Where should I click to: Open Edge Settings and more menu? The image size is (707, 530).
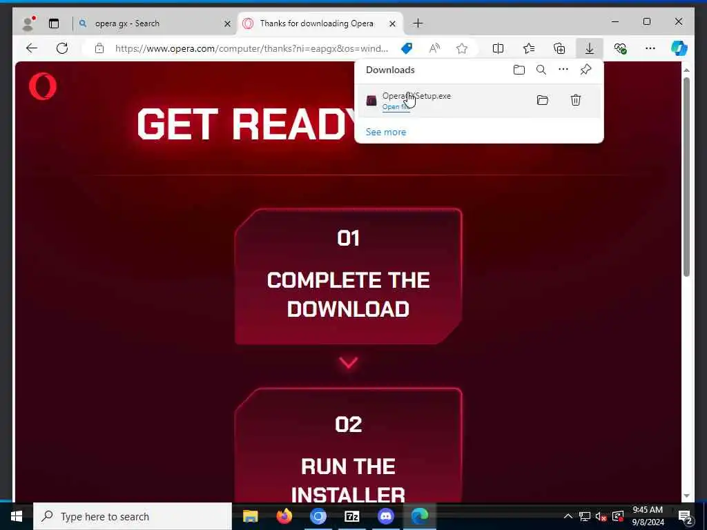click(650, 48)
